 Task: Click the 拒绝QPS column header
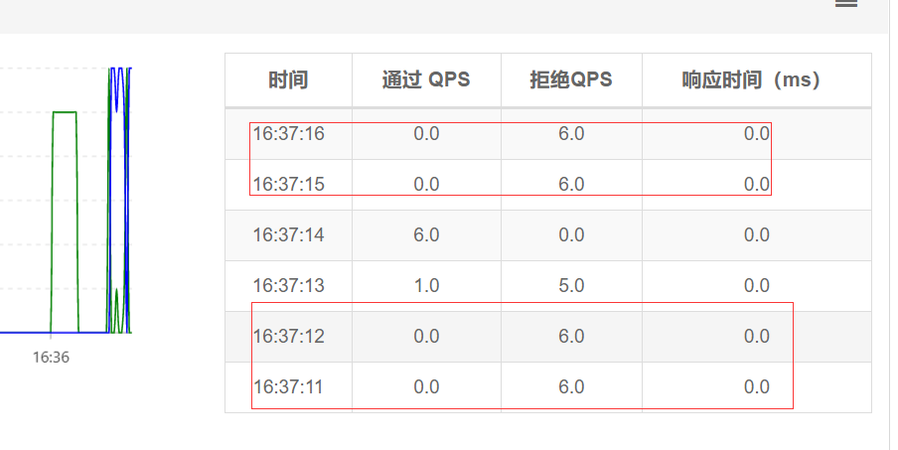tap(571, 80)
